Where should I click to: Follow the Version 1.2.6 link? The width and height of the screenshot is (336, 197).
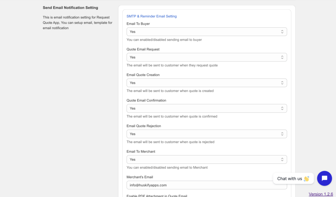321,194
